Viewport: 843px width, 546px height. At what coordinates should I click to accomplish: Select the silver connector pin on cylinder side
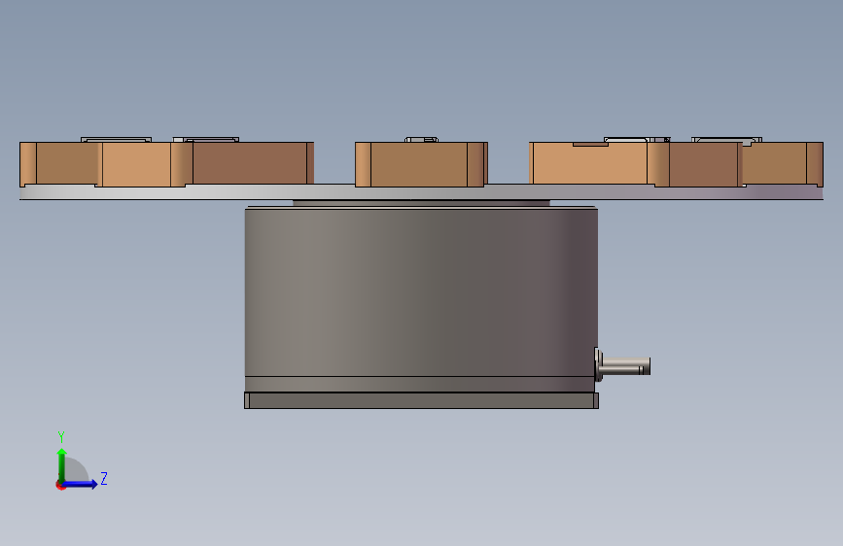[x=623, y=365]
